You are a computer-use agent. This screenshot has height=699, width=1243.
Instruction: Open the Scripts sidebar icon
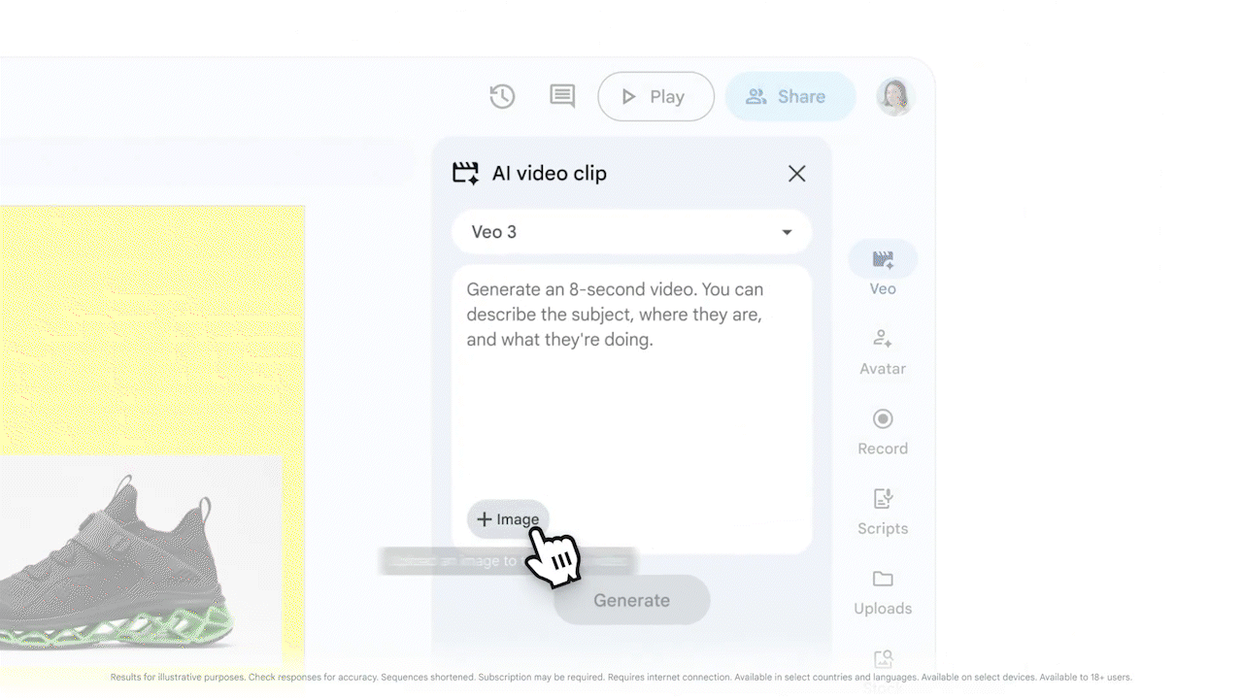click(883, 498)
